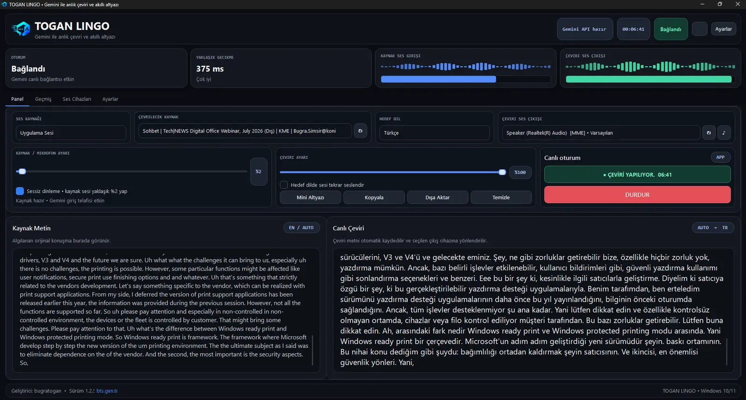The height and width of the screenshot is (400, 746).
Task: Click the Canlı Çeviri scrollbar
Action: (x=726, y=352)
